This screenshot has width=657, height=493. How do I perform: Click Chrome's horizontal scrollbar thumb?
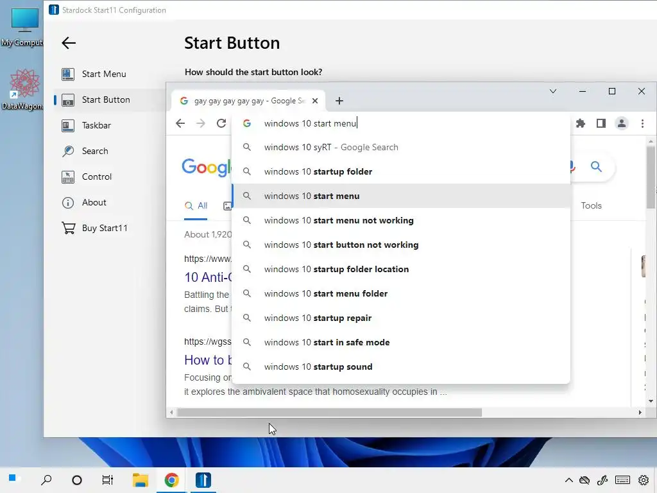point(329,413)
